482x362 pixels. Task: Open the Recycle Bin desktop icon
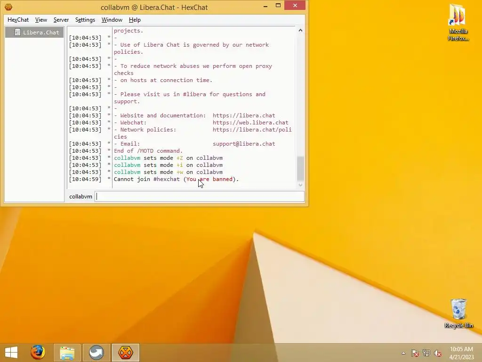click(458, 313)
